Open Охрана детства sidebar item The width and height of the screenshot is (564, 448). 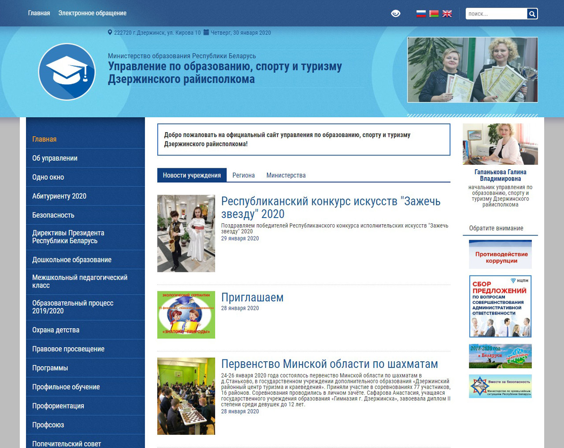(85, 330)
